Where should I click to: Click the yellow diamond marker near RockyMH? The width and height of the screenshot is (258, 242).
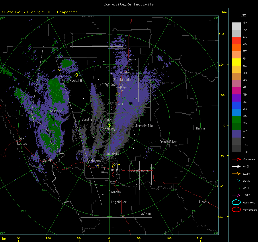[77, 75]
